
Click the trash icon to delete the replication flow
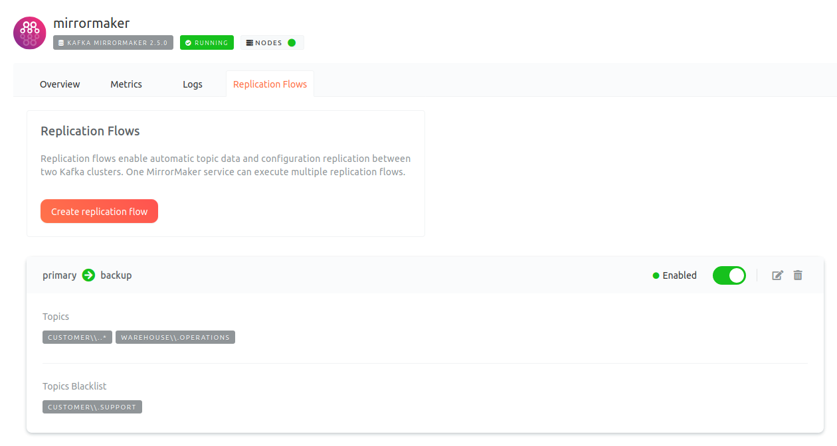pos(798,275)
